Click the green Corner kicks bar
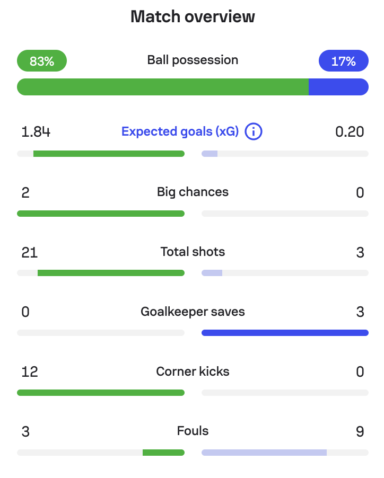The width and height of the screenshot is (384, 478). pos(101,393)
